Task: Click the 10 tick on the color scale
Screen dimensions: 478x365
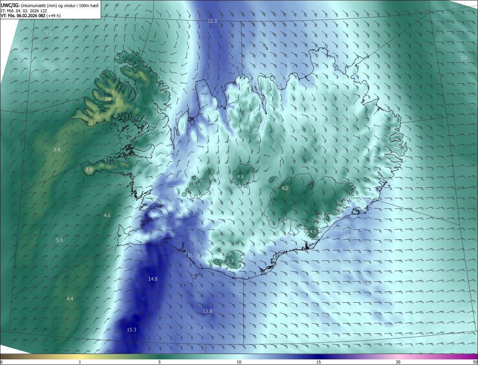Action: 239,362
